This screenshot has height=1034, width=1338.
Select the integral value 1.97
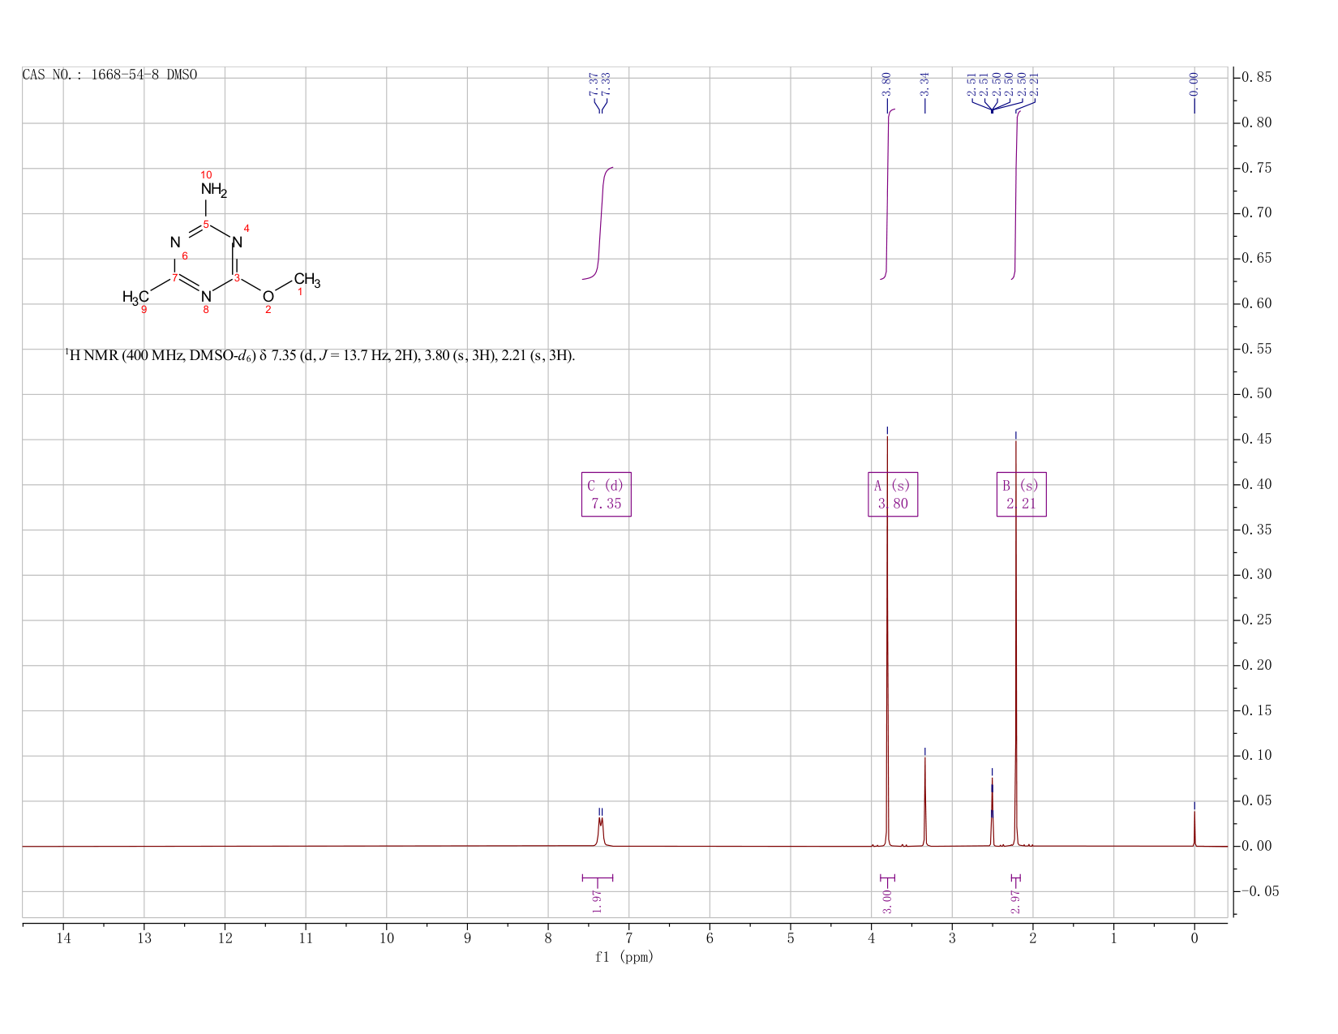click(597, 901)
